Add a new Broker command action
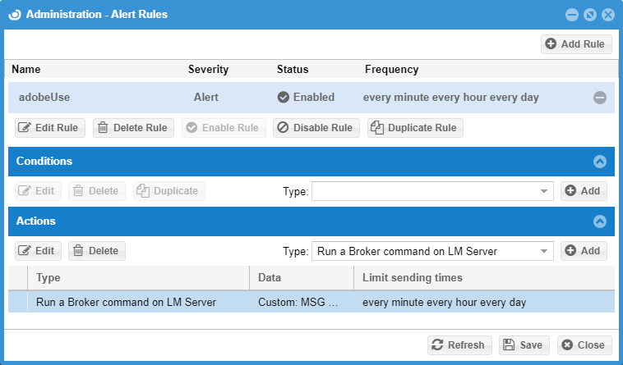623x365 pixels. (x=584, y=251)
